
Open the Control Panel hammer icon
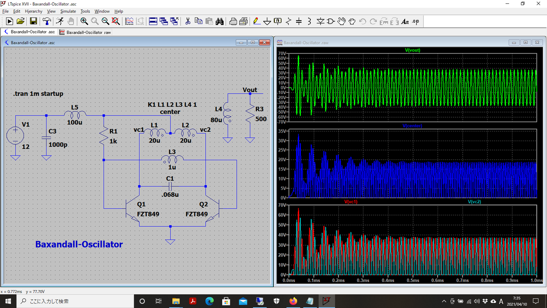[47, 21]
